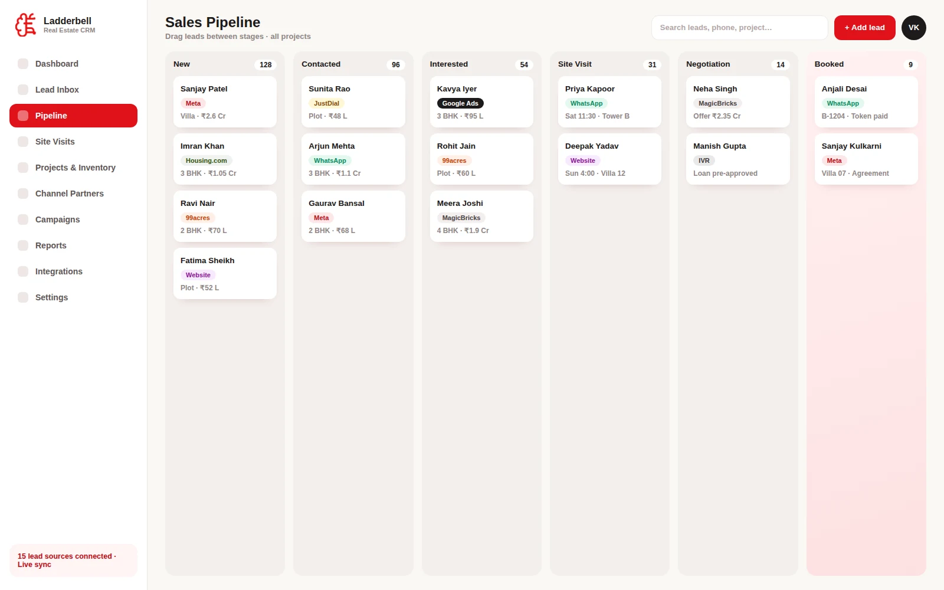The width and height of the screenshot is (944, 590).
Task: Click Meera Joshi's MagicBricks tag
Action: point(461,218)
